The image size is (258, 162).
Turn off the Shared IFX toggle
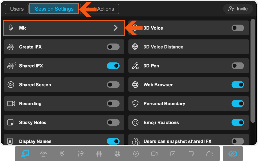(x=113, y=66)
